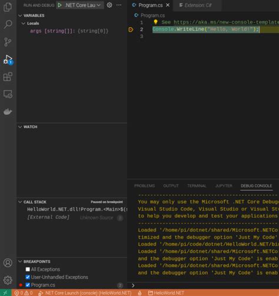Open the Explorer view in activity bar
279x296 pixels.
coord(8,7)
